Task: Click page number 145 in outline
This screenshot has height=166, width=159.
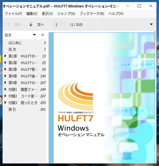Action: [x=43, y=76]
